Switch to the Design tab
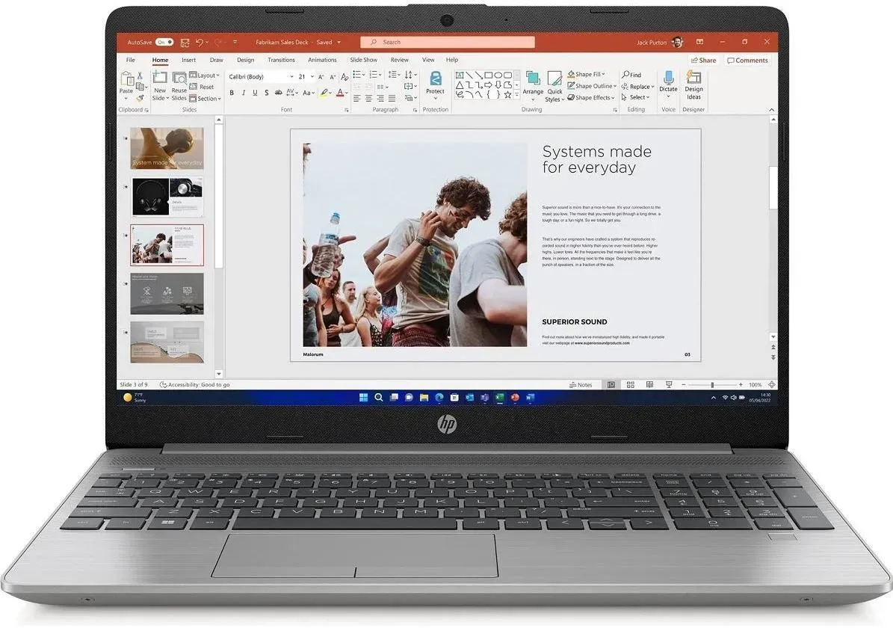Screen dimensions: 893x628 [x=245, y=60]
